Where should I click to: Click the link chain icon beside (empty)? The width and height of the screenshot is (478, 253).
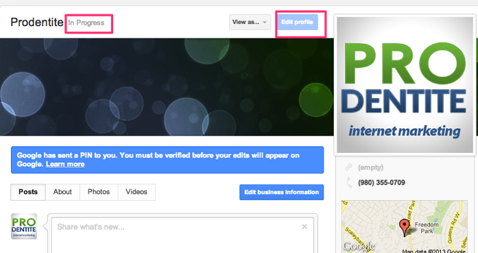[348, 167]
